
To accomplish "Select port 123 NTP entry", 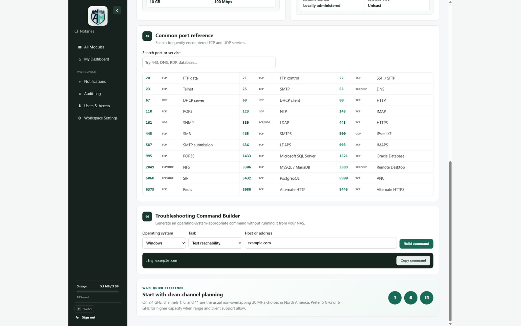I will (288, 112).
